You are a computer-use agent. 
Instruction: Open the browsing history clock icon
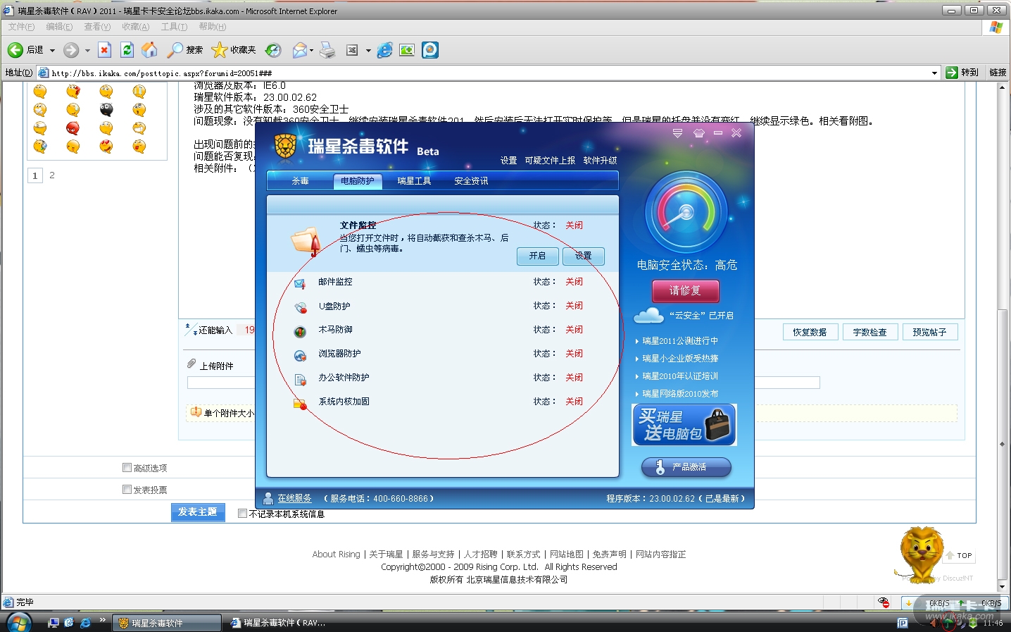pyautogui.click(x=273, y=50)
